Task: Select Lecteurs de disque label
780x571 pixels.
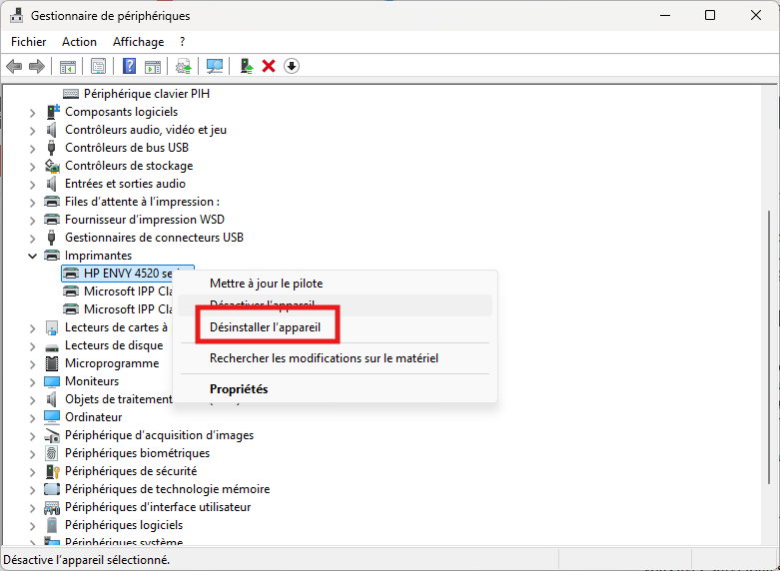Action: (x=114, y=345)
